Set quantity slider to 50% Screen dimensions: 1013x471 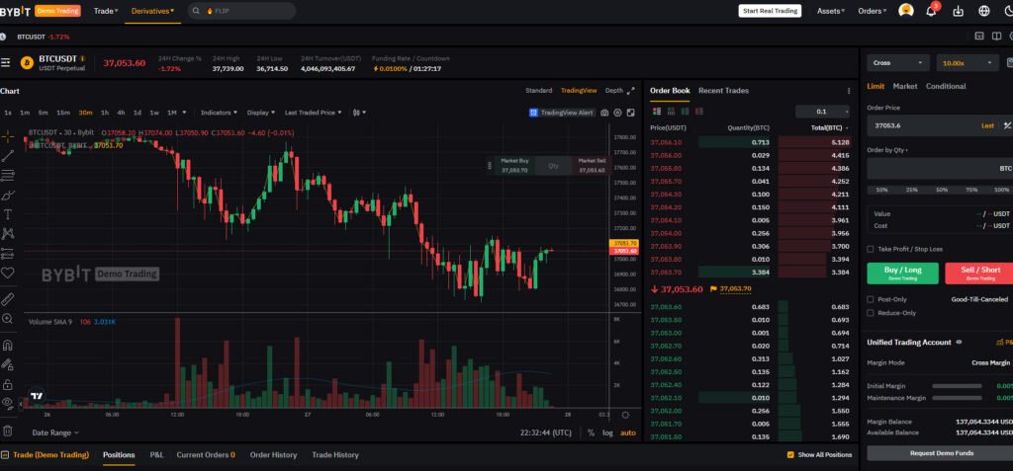942,190
